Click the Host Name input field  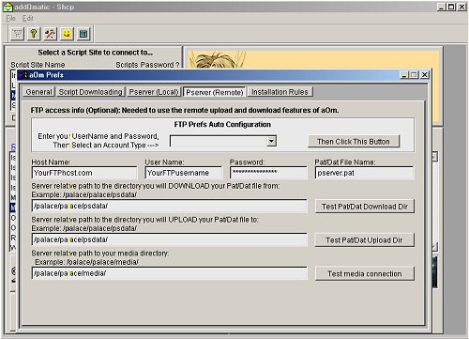(84, 173)
